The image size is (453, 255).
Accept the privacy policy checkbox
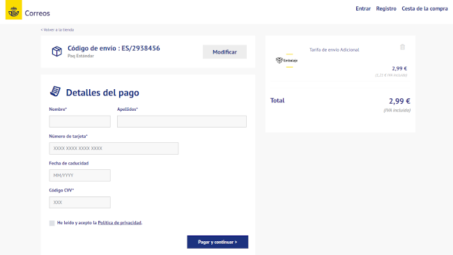[x=52, y=223]
